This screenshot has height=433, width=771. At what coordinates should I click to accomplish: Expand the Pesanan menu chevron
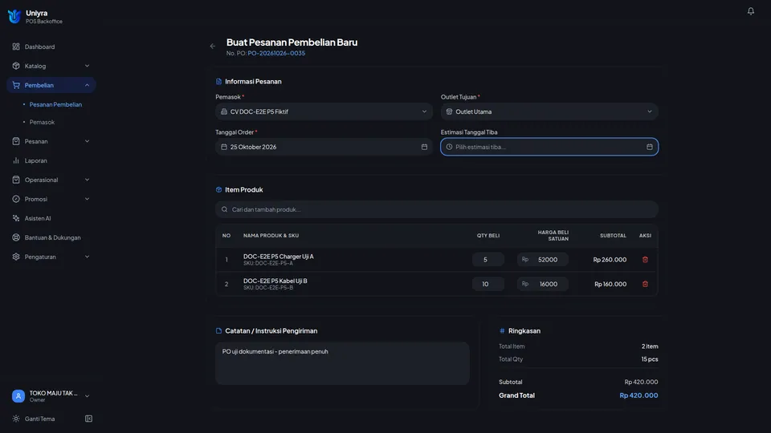pos(87,141)
